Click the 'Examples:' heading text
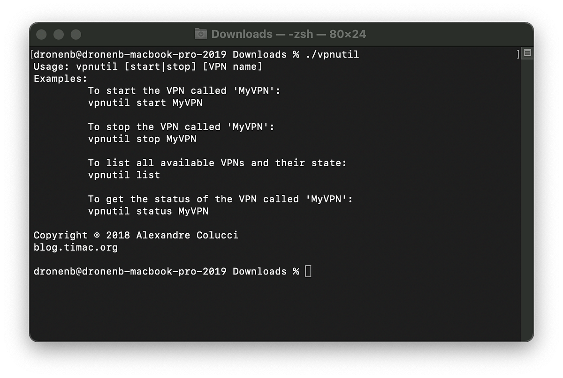The height and width of the screenshot is (378, 563). (x=61, y=79)
